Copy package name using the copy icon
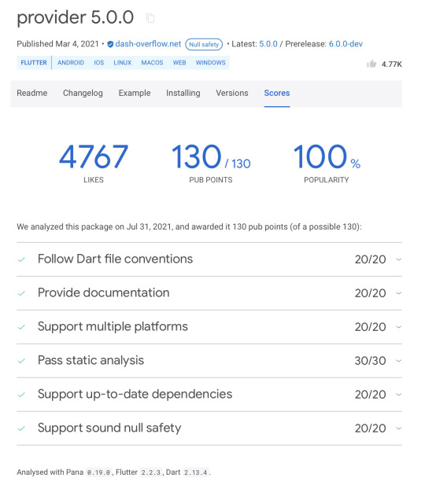This screenshot has width=425, height=489. [150, 18]
